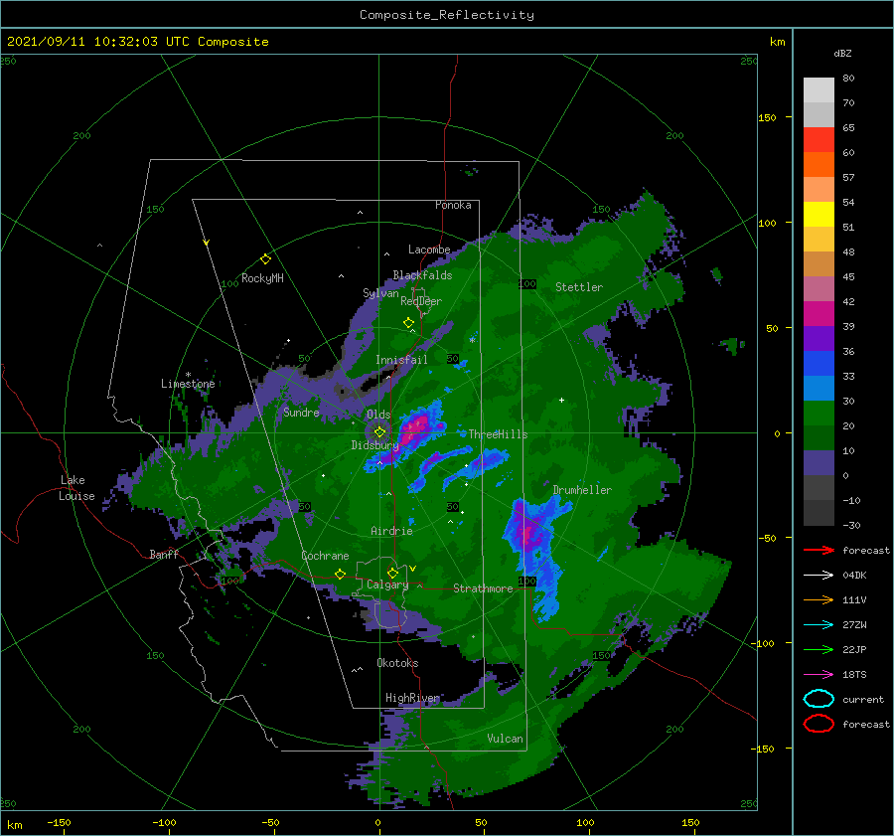The width and height of the screenshot is (894, 836).
Task: Click the green 22JP arrow legend icon
Action: [x=819, y=649]
